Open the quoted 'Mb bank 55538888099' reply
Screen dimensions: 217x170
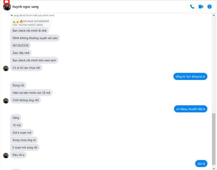coord(31,23)
